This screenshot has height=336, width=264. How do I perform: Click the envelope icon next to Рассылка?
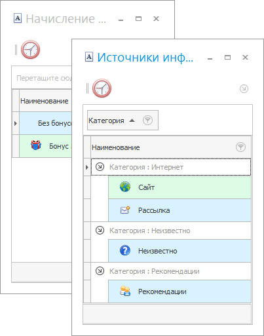tap(125, 210)
